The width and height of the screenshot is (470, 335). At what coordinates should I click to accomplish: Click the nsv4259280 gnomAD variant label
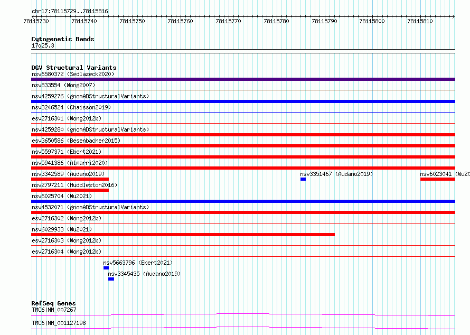[90, 129]
